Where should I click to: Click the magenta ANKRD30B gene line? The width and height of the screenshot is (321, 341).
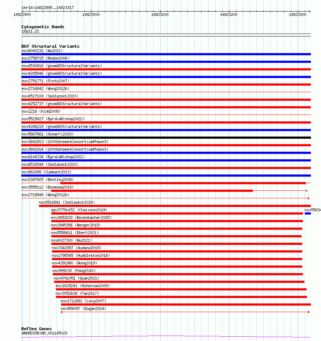[x=166, y=337]
